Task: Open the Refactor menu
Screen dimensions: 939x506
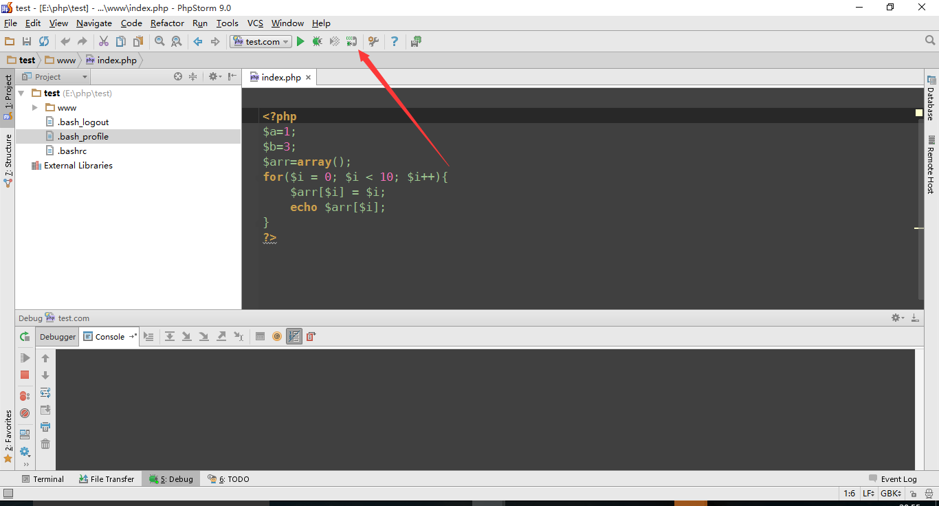Action: pyautogui.click(x=167, y=23)
